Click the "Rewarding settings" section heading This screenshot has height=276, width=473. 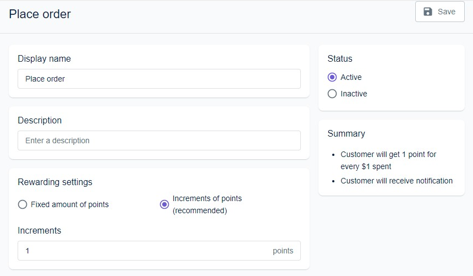click(x=55, y=182)
